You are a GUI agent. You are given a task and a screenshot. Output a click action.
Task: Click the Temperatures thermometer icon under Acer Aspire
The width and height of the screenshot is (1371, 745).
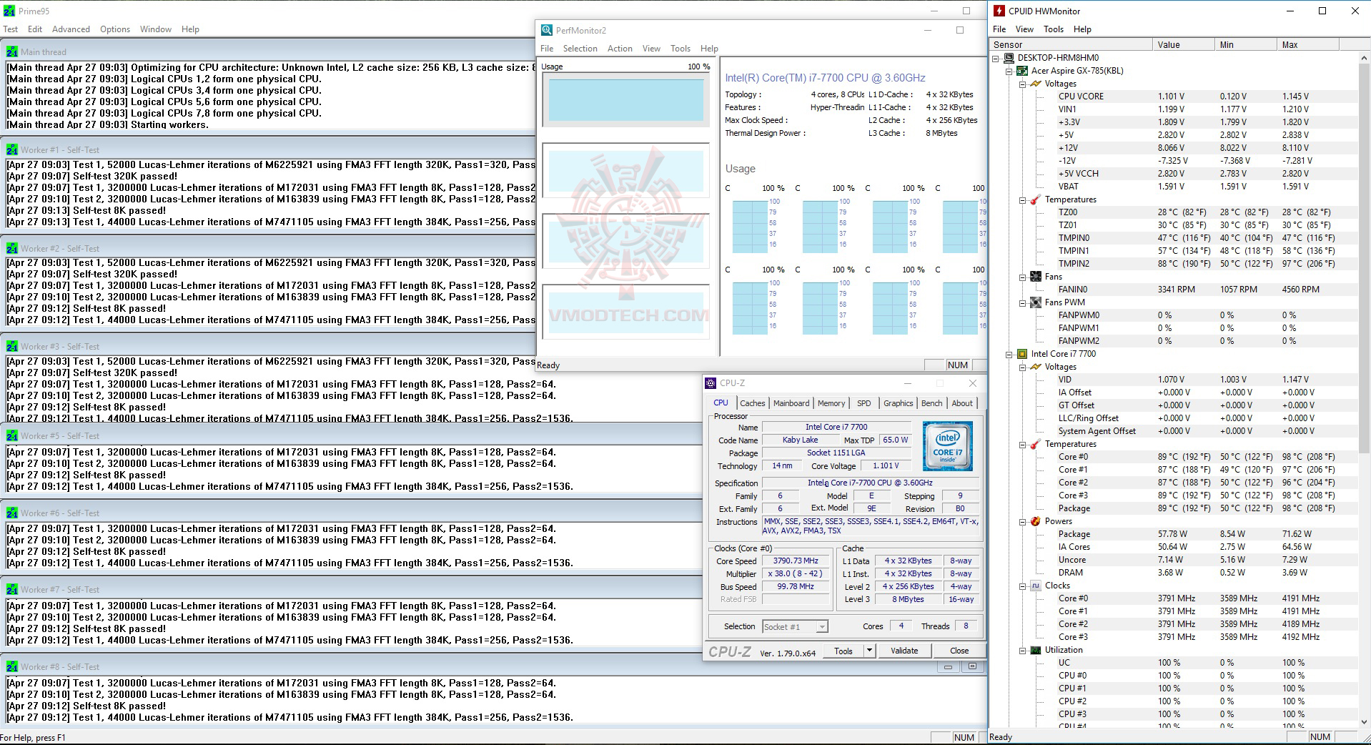pyautogui.click(x=1036, y=199)
